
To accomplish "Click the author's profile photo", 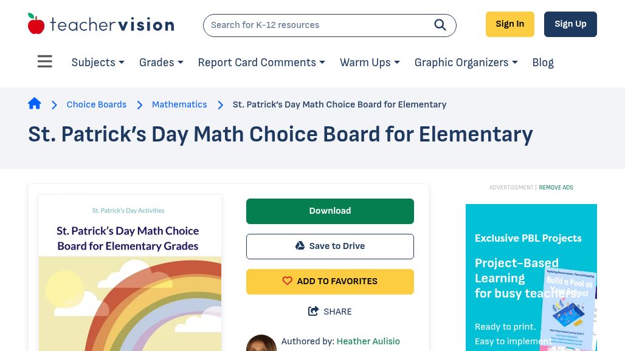I will click(x=261, y=343).
